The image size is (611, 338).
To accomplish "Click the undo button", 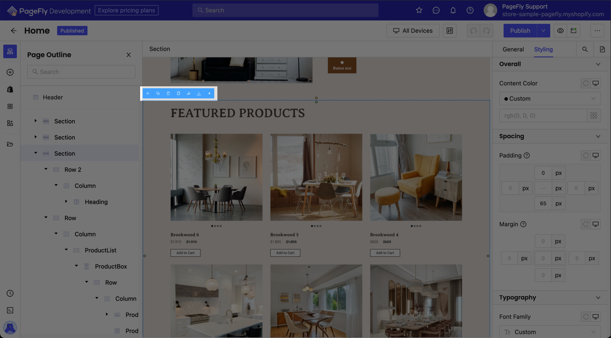I will point(473,31).
